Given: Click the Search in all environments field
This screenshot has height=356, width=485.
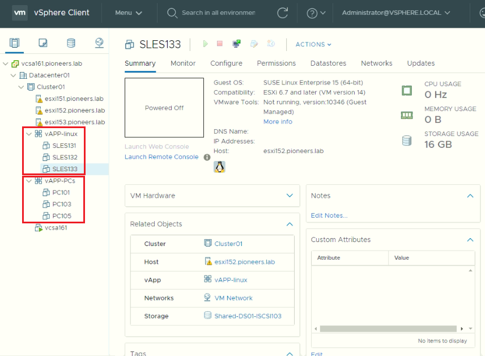Looking at the screenshot, I should coord(218,12).
